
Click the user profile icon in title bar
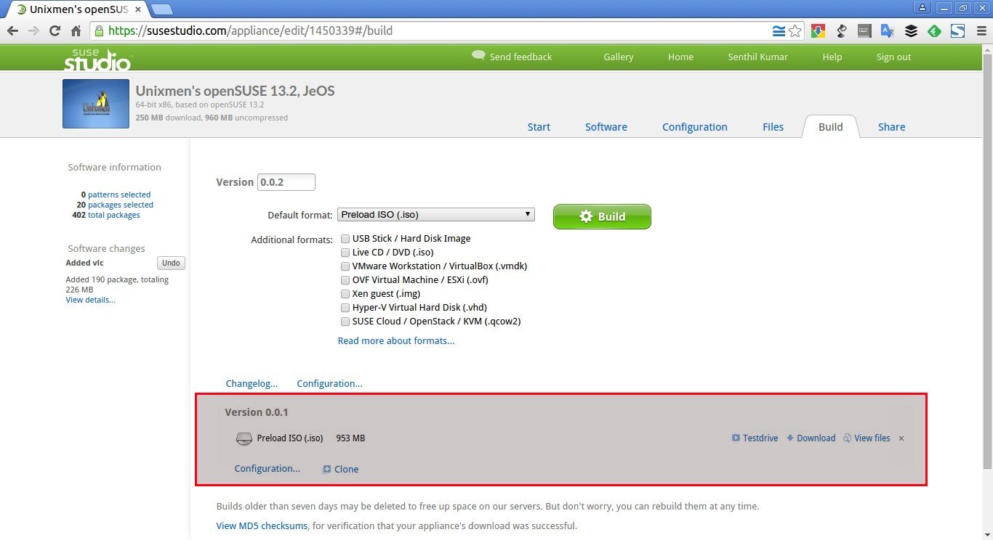(x=922, y=7)
